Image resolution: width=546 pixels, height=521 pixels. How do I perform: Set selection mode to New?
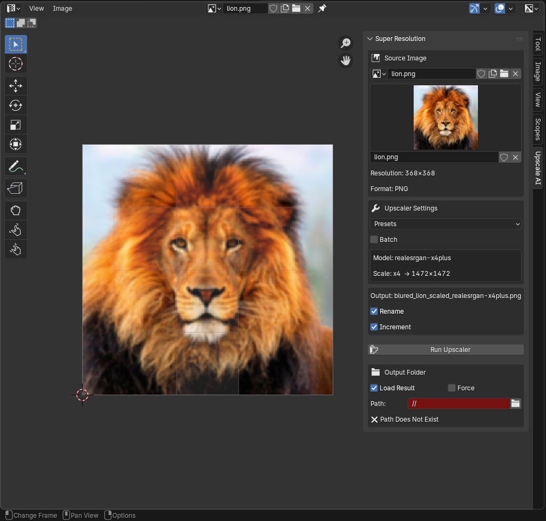point(10,23)
